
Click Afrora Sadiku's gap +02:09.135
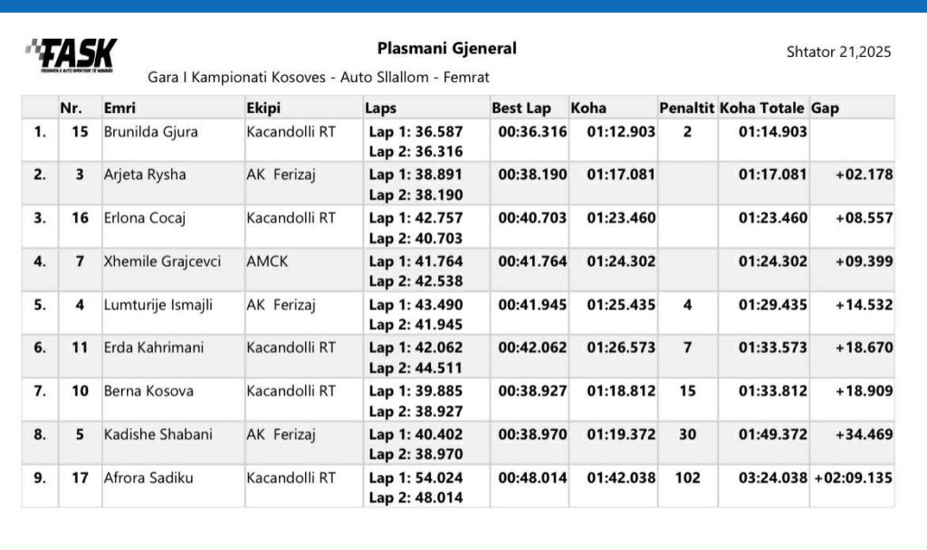coord(853,479)
